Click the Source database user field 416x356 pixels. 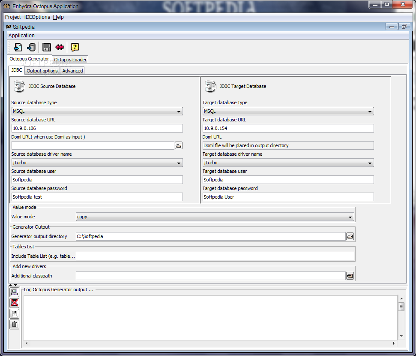pyautogui.click(x=97, y=180)
